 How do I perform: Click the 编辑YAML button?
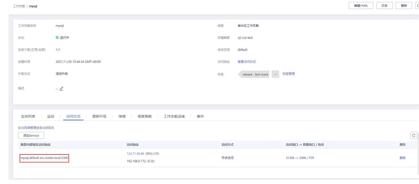pyautogui.click(x=361, y=6)
